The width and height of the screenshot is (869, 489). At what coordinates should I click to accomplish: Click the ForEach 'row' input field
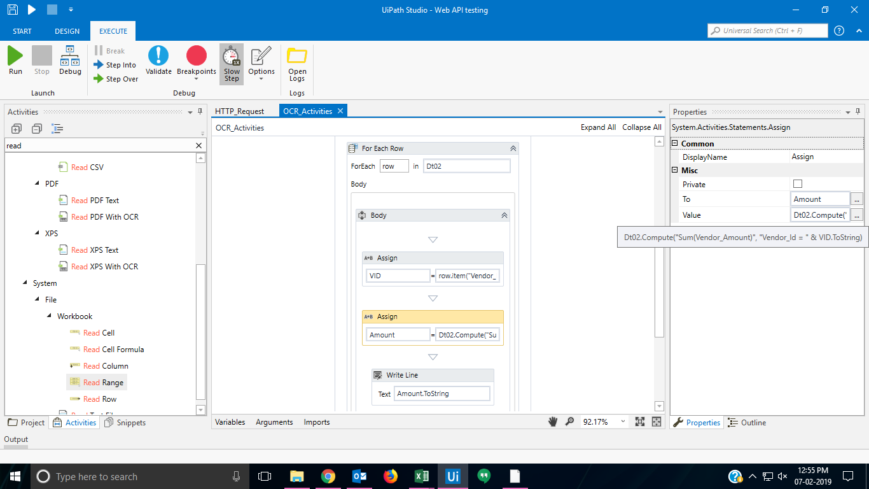[x=394, y=166]
